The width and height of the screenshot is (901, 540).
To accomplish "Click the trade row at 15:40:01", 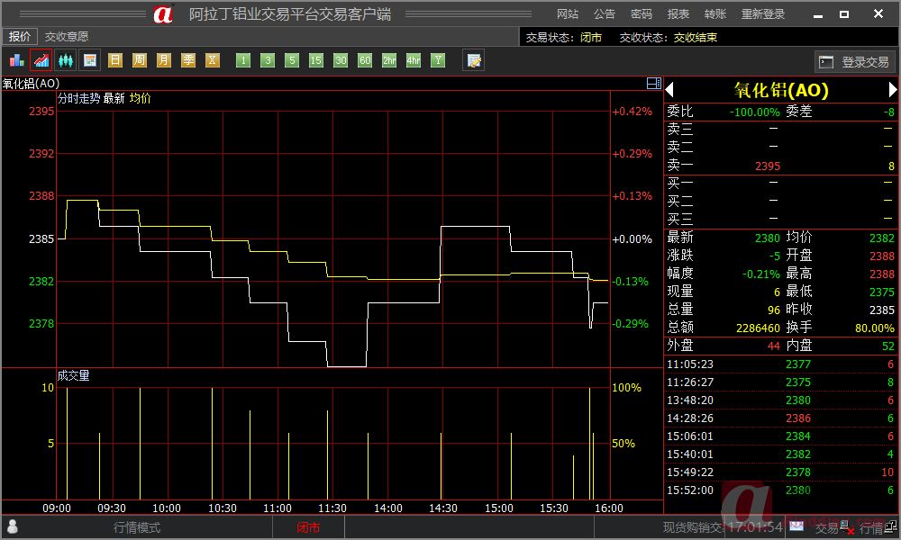I will click(779, 454).
